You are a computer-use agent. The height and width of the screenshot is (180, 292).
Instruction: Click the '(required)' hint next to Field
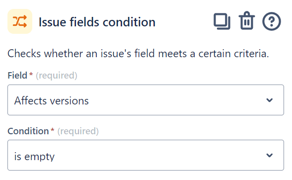[57, 76]
